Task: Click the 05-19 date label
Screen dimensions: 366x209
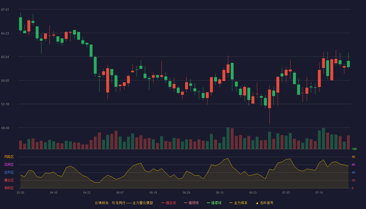Action: tap(153, 193)
